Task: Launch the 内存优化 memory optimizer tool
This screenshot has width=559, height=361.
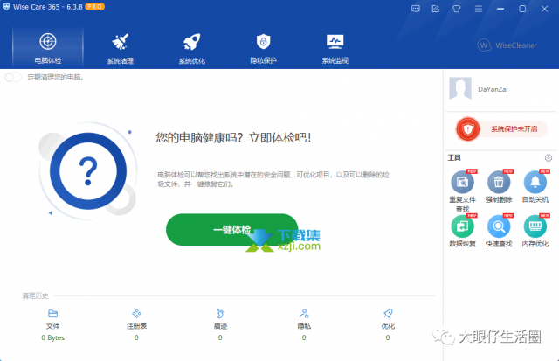Action: click(x=535, y=231)
